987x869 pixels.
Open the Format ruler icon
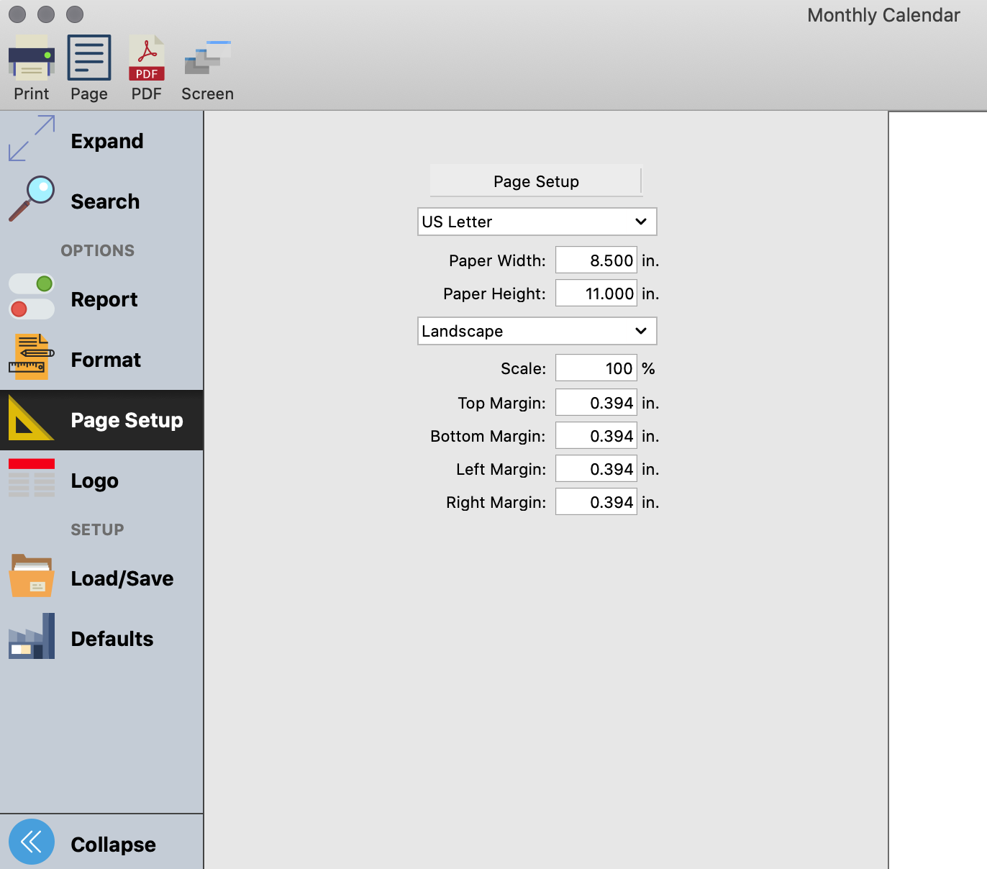pyautogui.click(x=32, y=358)
